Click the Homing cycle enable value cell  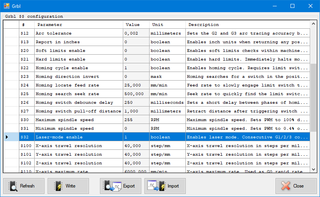point(136,68)
